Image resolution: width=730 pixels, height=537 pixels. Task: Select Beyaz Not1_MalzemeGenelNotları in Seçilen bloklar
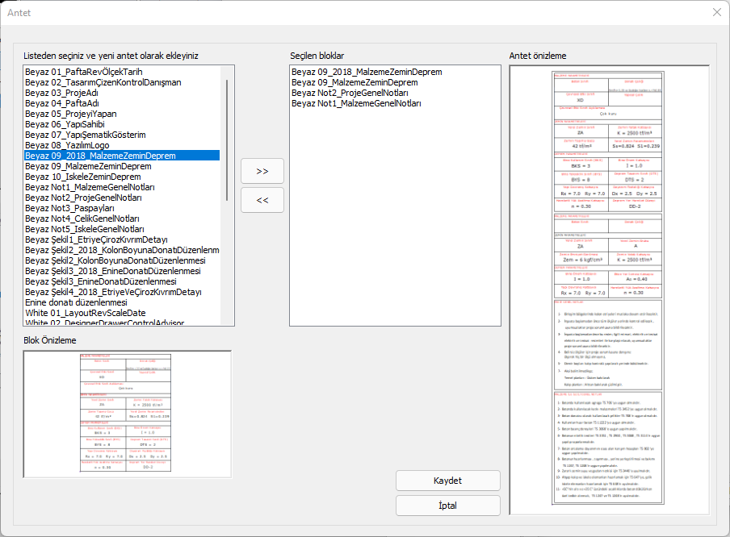coord(356,103)
